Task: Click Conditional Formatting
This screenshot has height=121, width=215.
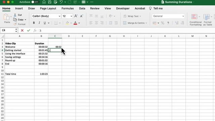Action: coord(196,20)
